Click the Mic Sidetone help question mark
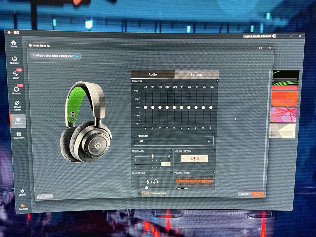316x237 pixels. (172, 172)
